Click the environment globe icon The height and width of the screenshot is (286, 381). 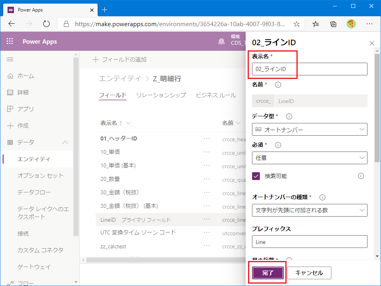(x=221, y=42)
